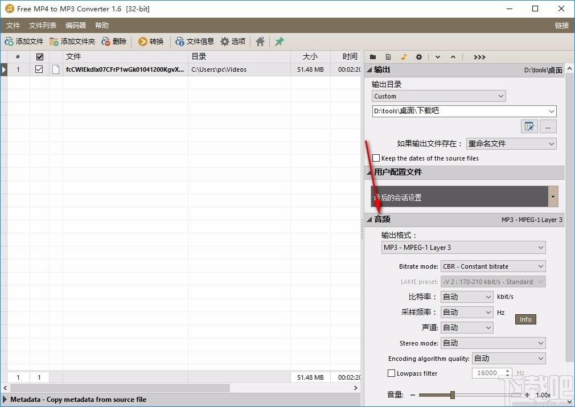Image resolution: width=575 pixels, height=407 pixels.
Task: Open Options (选项) gear in the toolbar
Action: (225, 42)
